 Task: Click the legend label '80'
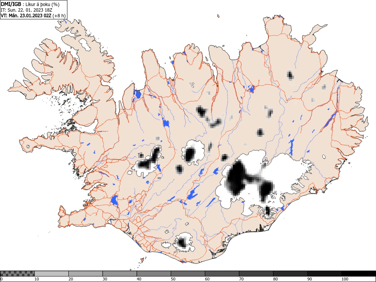[x=275, y=279]
